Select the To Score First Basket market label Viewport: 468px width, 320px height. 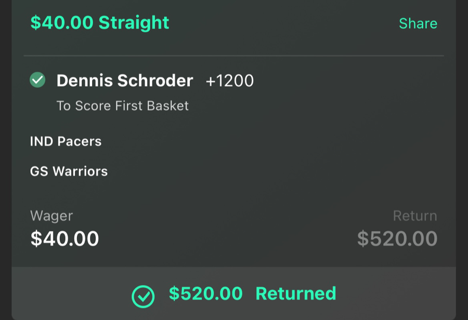[x=122, y=105]
